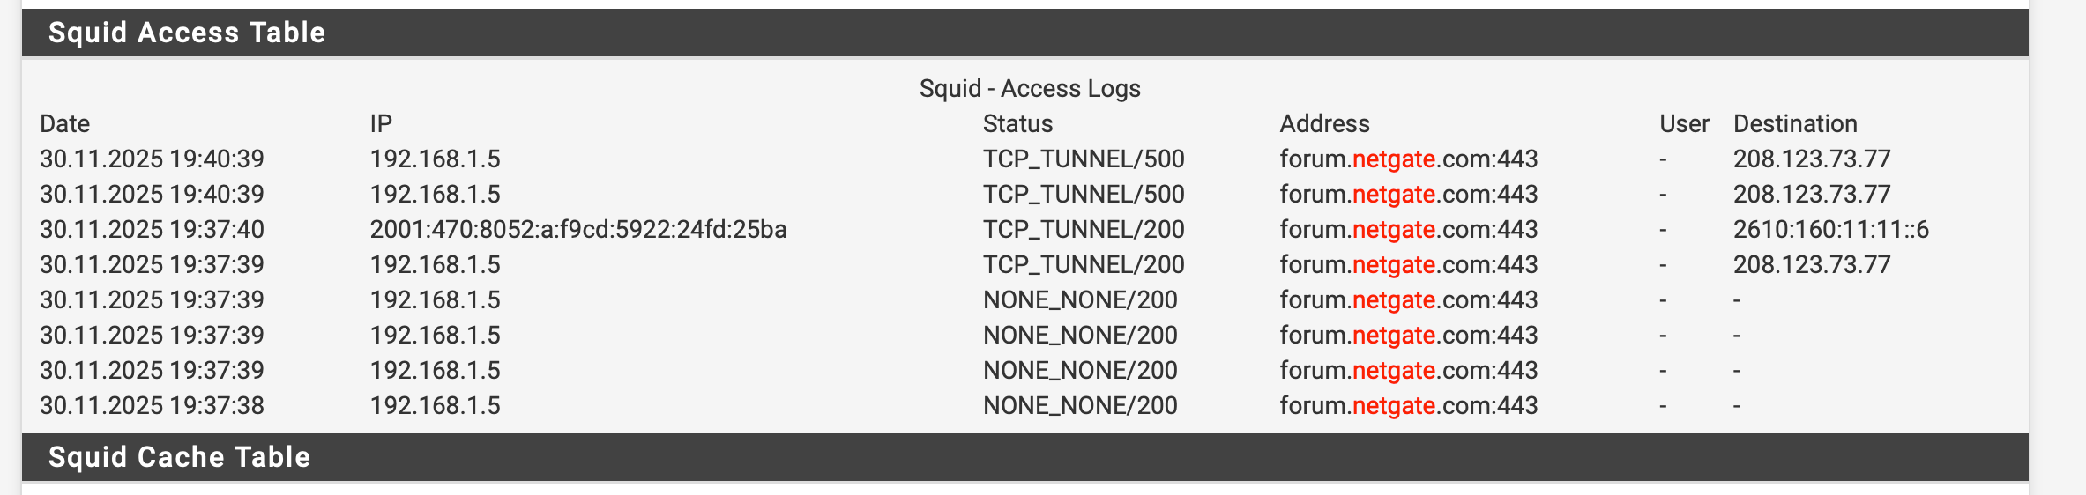Click the 30.11.2025 19:37:40 date entry
2086x495 pixels.
[x=152, y=229]
